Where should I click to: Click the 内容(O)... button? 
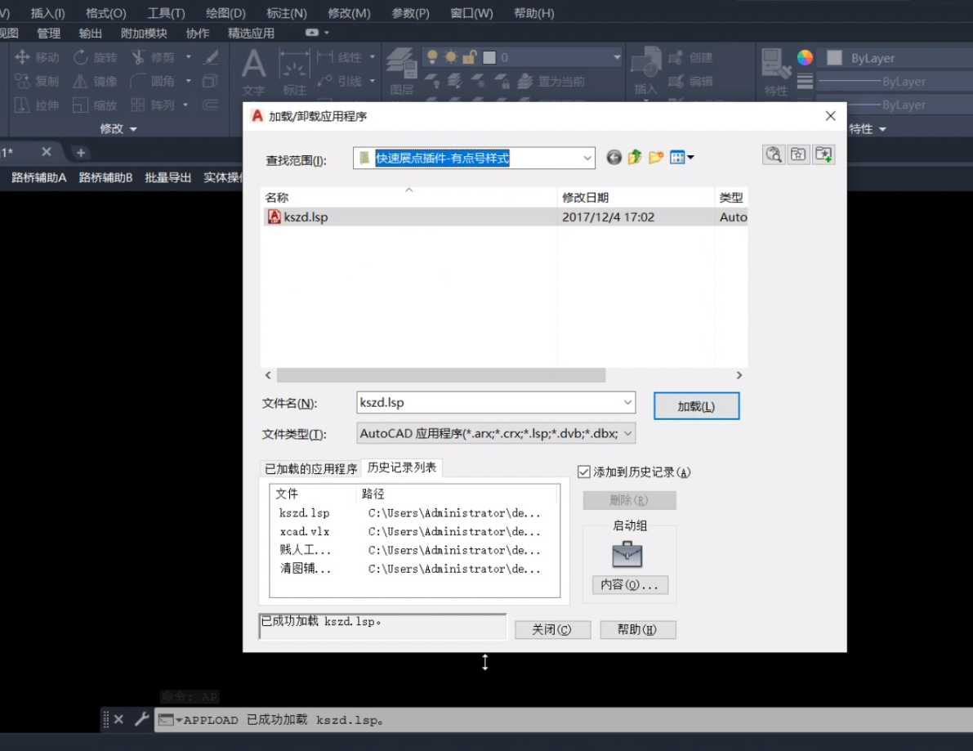click(629, 585)
